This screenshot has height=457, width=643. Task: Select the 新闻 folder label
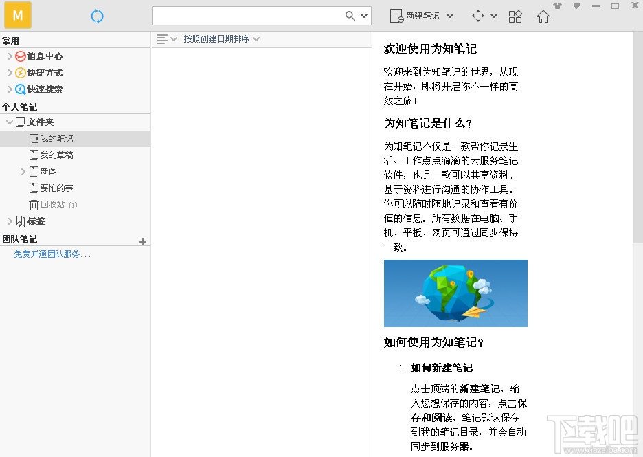tap(48, 172)
